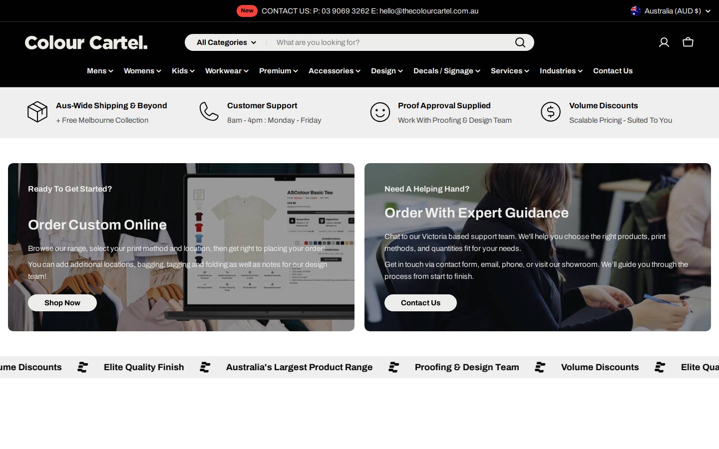Click 'Scalable Pricing - Suited To You' text
The height and width of the screenshot is (449, 719).
(x=621, y=120)
